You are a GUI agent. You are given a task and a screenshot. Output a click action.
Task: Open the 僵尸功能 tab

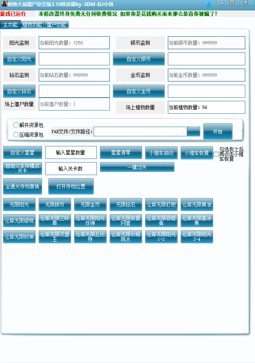[x=56, y=25]
